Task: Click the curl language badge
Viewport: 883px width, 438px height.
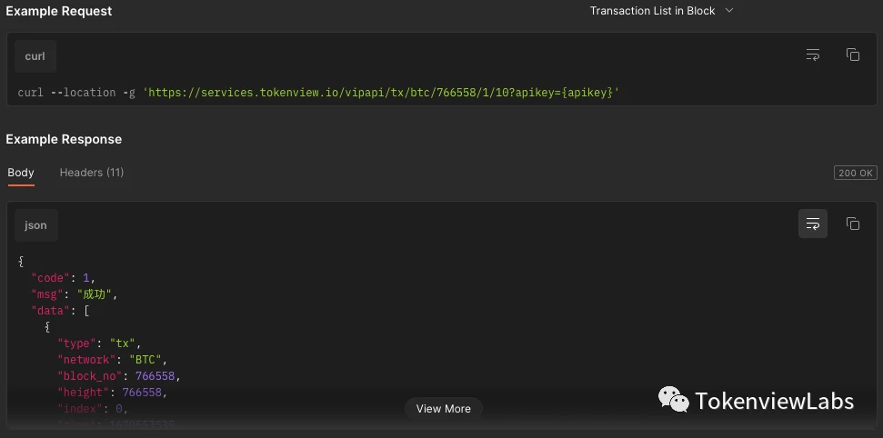Action: [35, 56]
